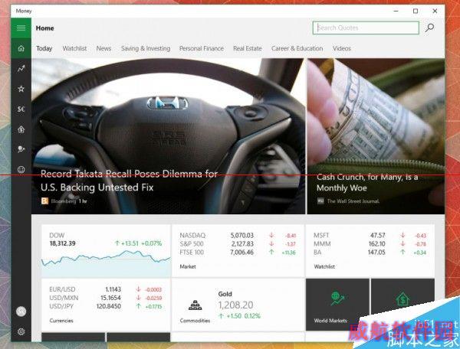
Task: Click the NASDAQ value 5,070.03
Action: [x=242, y=236]
